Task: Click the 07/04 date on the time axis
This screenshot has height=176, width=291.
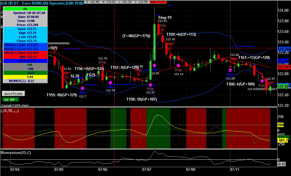Action: 15,169
